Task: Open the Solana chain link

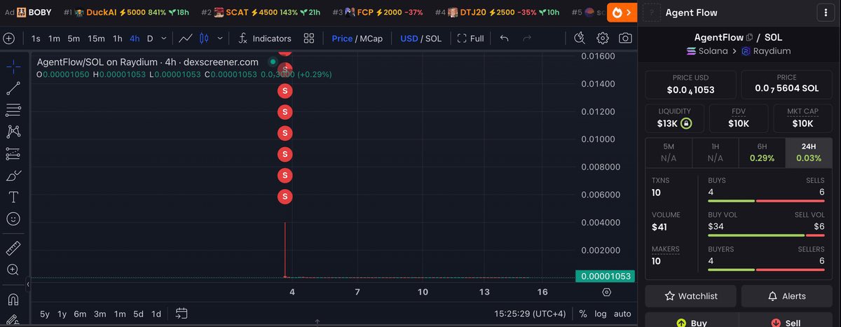Action: 708,51
